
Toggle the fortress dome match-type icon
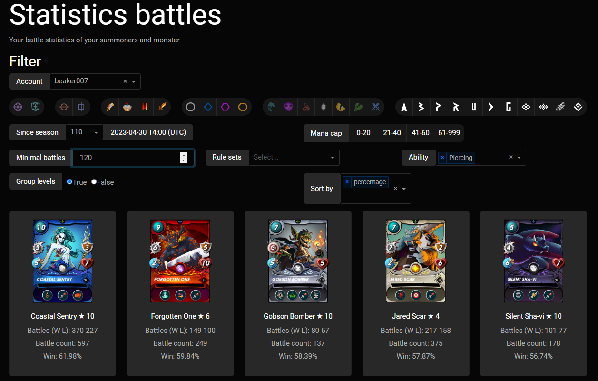click(x=127, y=107)
